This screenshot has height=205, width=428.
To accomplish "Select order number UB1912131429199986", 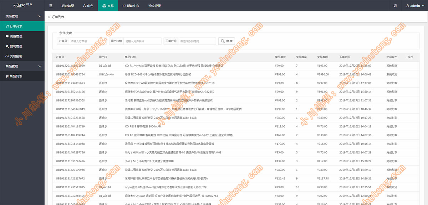I will pyautogui.click(x=70, y=170).
